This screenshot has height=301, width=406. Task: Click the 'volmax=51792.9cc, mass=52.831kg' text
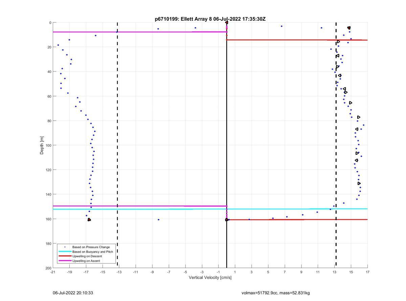(x=276, y=293)
